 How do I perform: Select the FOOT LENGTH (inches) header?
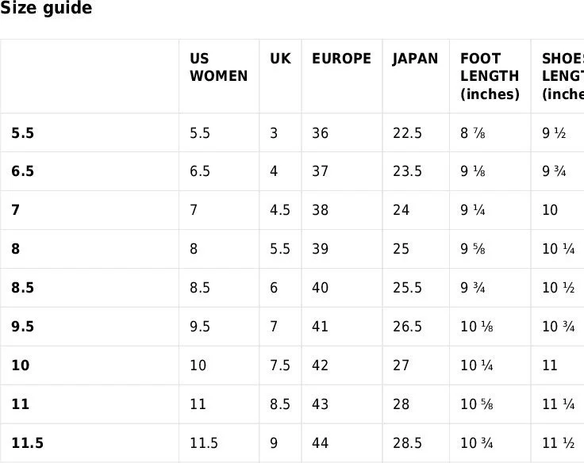pos(490,76)
